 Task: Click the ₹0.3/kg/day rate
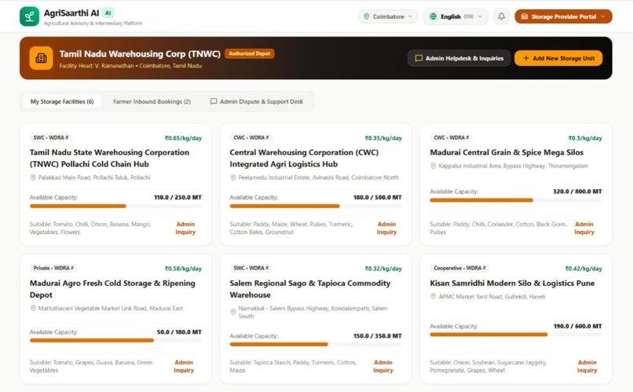point(585,138)
